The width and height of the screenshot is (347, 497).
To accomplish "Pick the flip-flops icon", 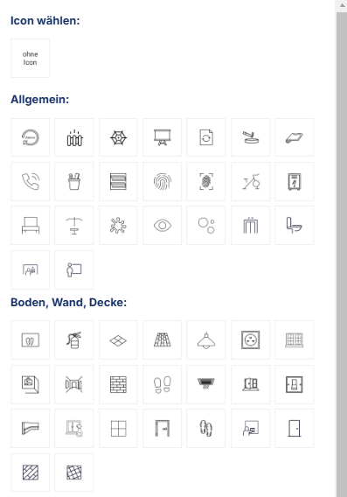I will [x=206, y=428].
